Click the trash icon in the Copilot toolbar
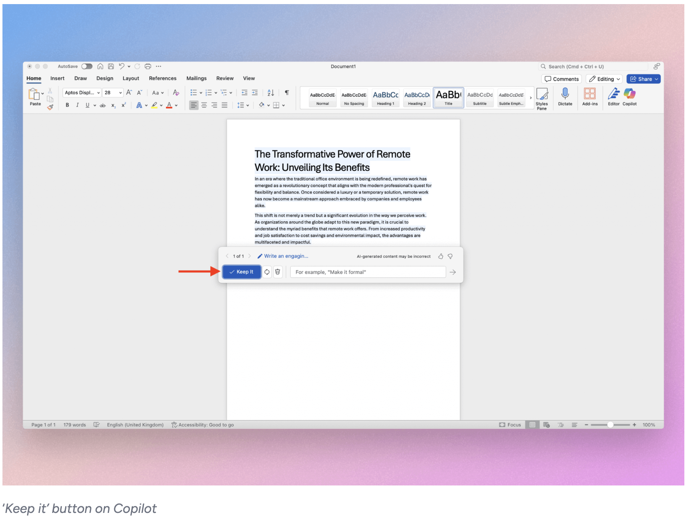The height and width of the screenshot is (517, 686). click(278, 272)
